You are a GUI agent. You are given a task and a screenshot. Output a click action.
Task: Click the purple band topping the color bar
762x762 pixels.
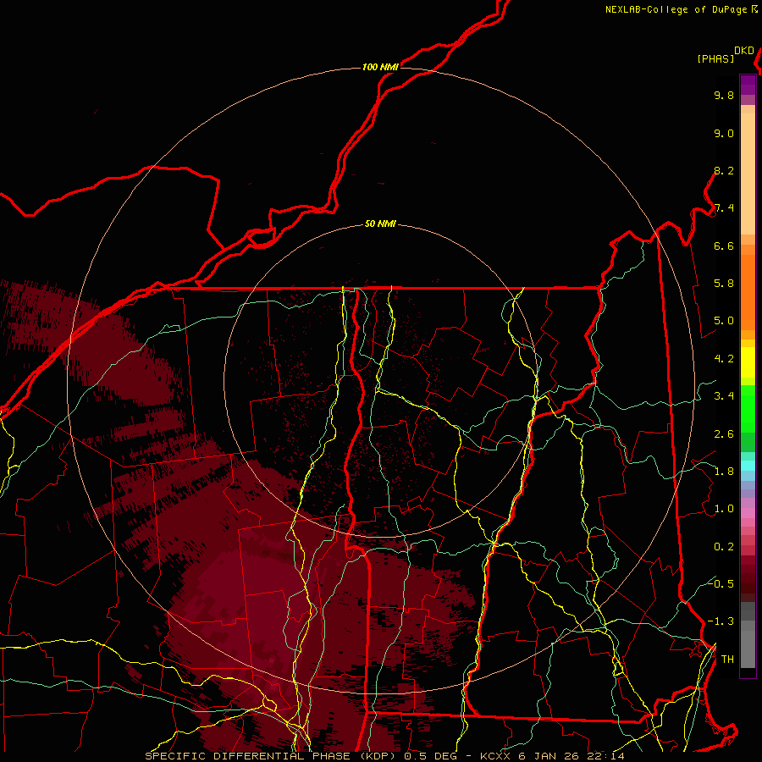click(748, 85)
